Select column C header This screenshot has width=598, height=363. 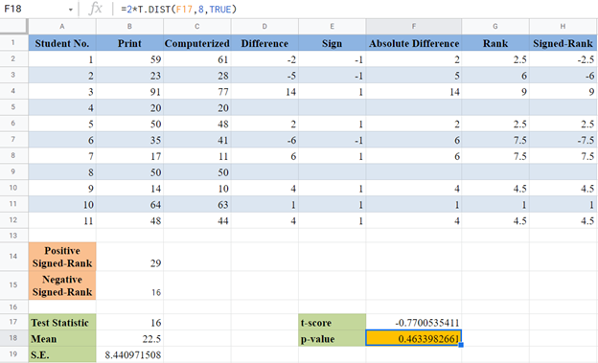[197, 26]
